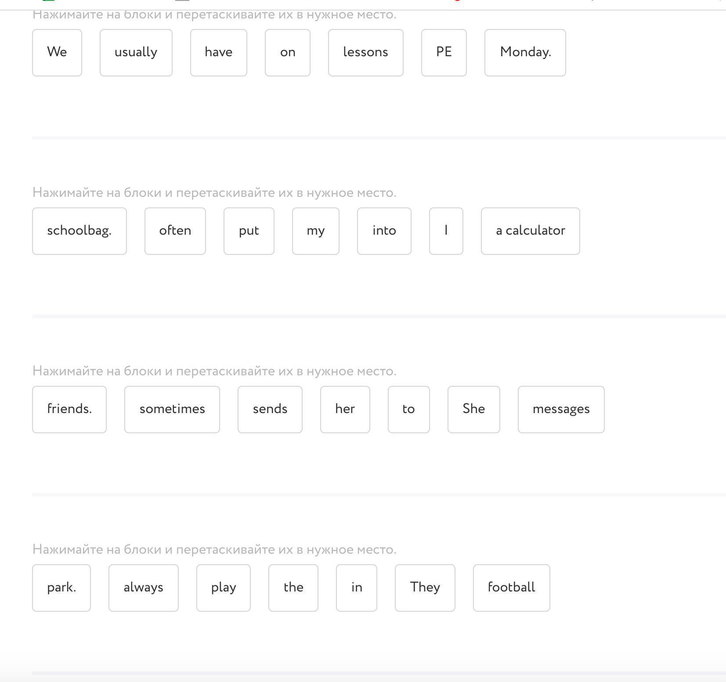
Task: Click the 'sometimes' word block
Action: 172,410
